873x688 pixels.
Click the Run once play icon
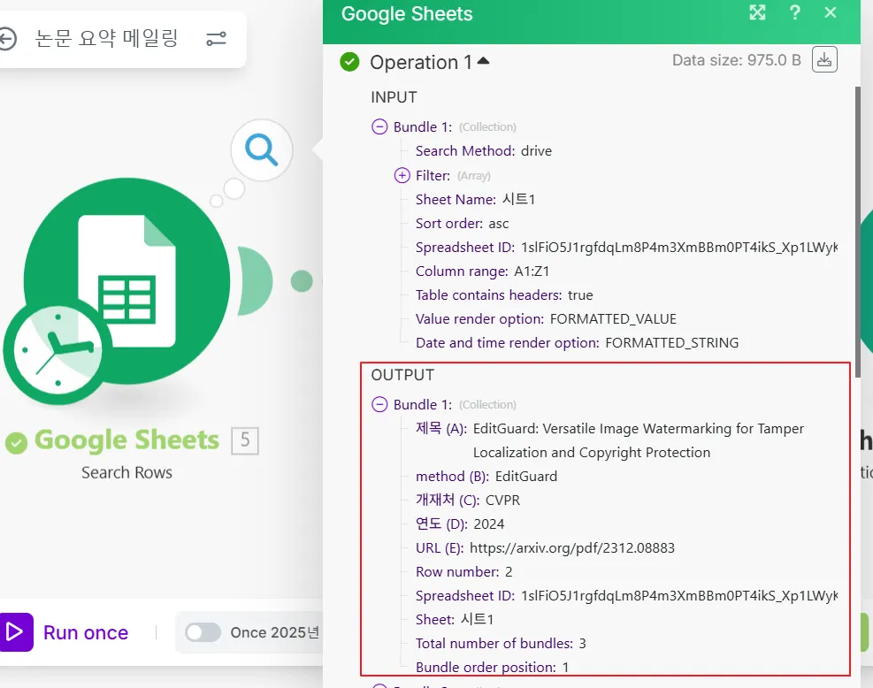(14, 632)
